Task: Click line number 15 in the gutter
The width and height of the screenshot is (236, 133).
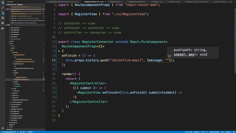Action: (x=53, y=60)
